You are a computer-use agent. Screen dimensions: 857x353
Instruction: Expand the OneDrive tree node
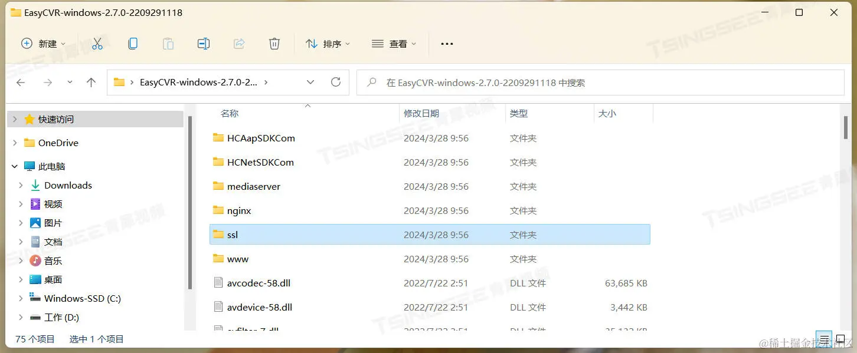click(x=15, y=143)
